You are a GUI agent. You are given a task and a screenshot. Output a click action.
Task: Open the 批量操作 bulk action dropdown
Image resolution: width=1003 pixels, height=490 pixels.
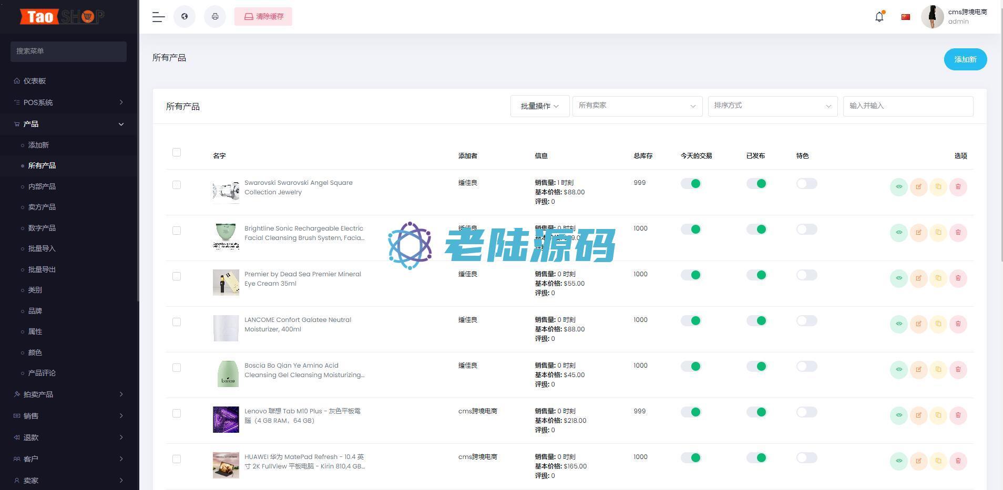pyautogui.click(x=539, y=106)
